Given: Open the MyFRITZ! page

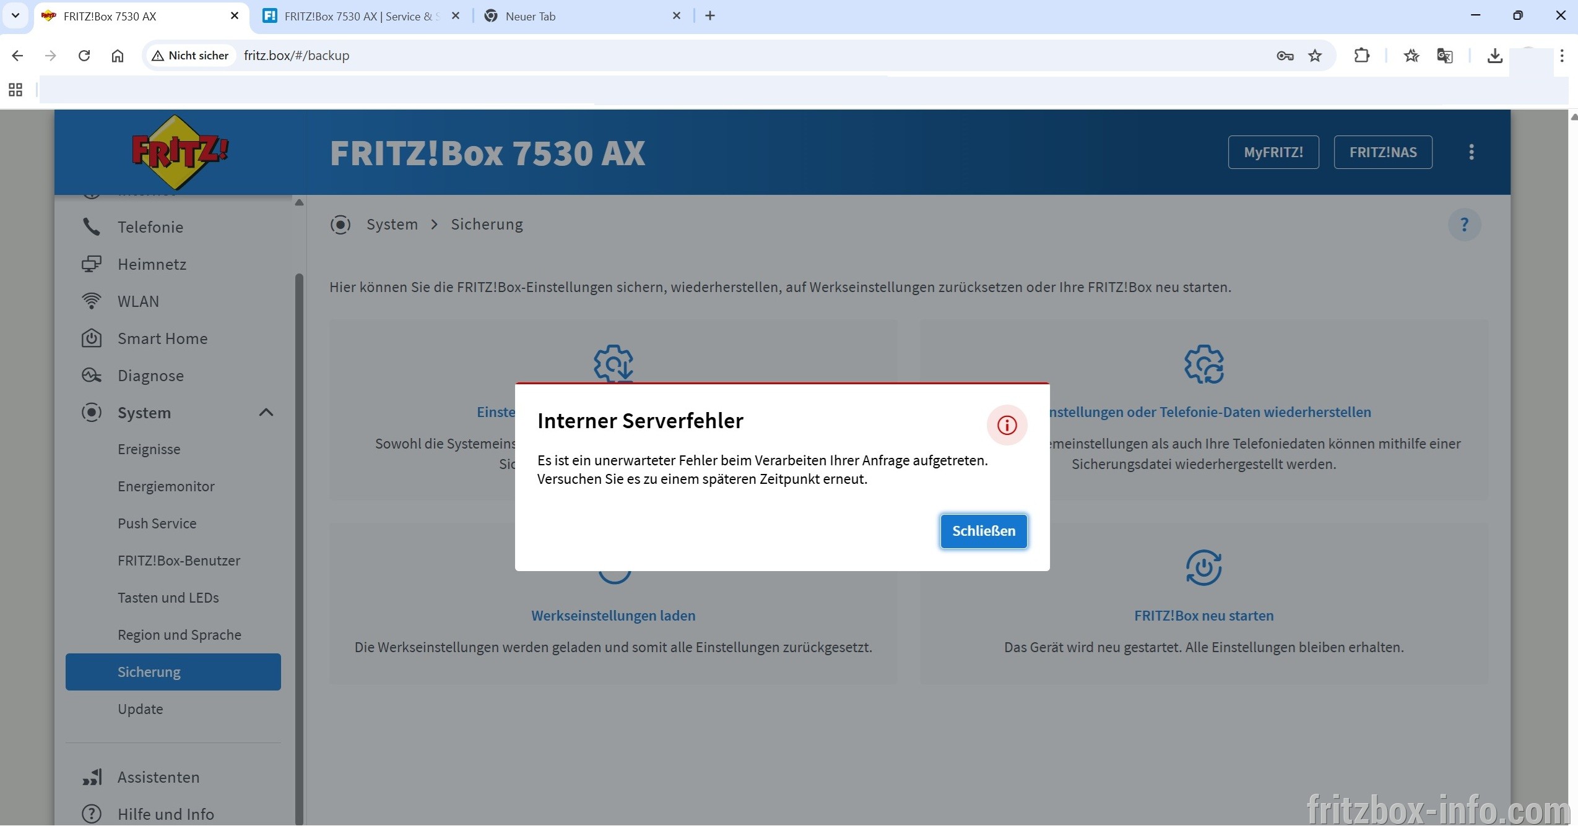Looking at the screenshot, I should (1273, 152).
